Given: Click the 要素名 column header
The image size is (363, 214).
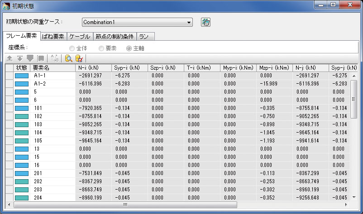Looking at the screenshot, I should (x=53, y=68).
